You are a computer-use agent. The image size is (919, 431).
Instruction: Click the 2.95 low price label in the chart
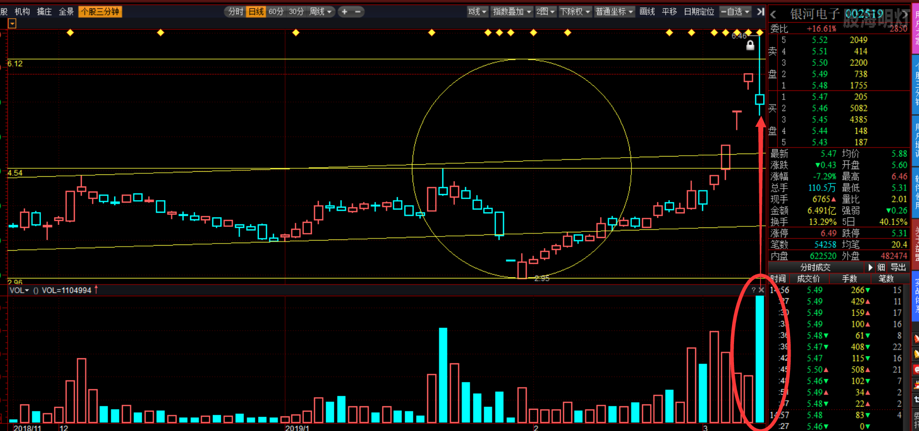(542, 278)
